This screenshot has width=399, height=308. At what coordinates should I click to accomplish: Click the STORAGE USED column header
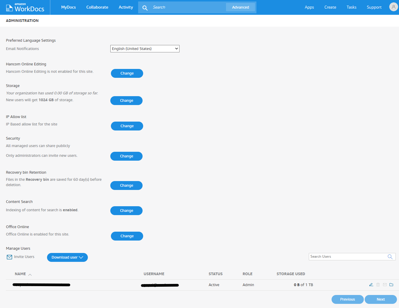(291, 274)
